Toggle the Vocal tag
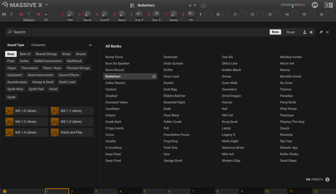The height and width of the screenshot is (194, 336). point(53,89)
